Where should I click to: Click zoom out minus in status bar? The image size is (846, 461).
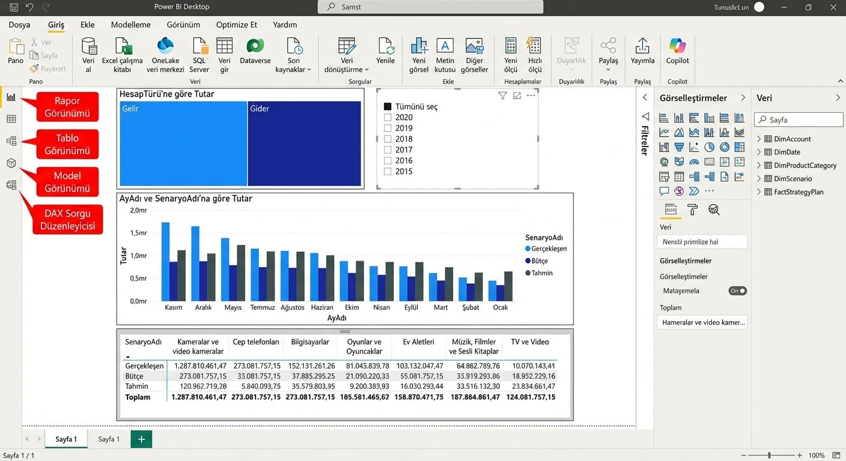(744, 456)
